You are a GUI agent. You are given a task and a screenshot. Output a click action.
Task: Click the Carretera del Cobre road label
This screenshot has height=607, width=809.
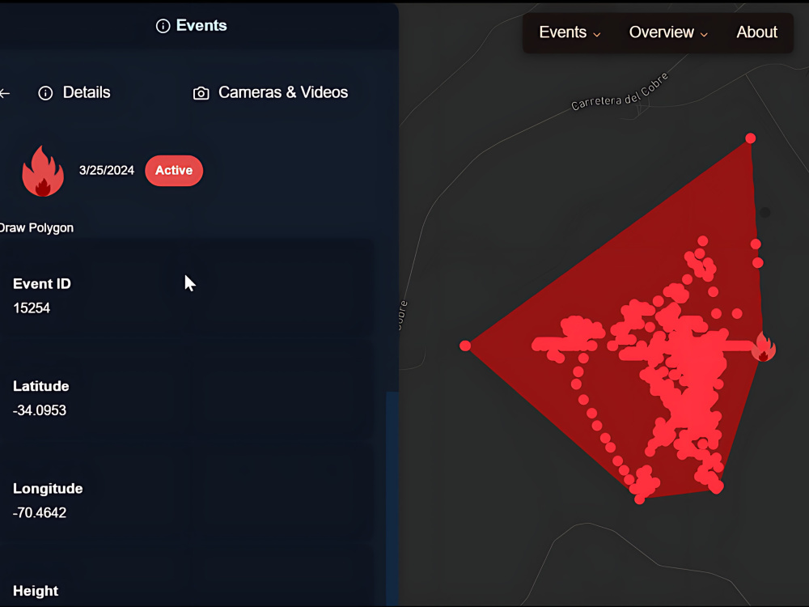click(x=620, y=92)
